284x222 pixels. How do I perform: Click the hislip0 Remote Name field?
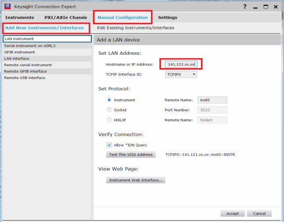pyautogui.click(x=212, y=120)
